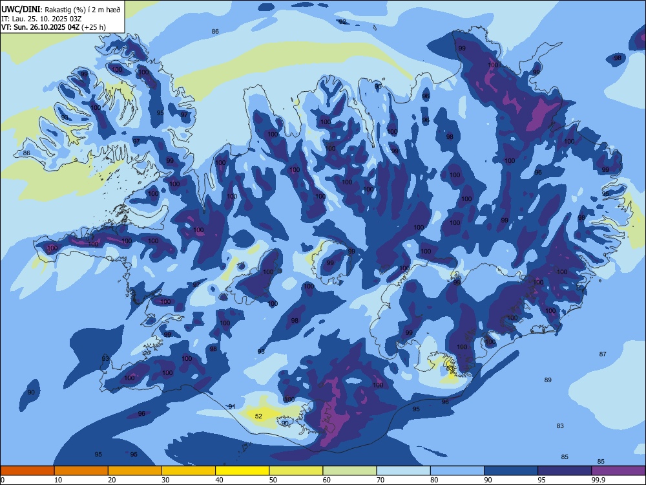646x485 pixels.
Task: Click the '99.9' legend tick label
Action: tap(598, 480)
